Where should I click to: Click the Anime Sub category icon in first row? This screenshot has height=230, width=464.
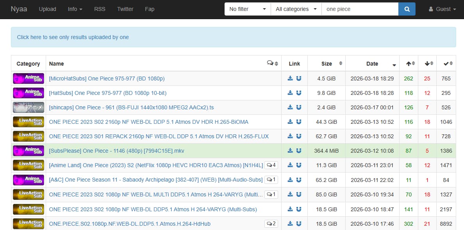tap(29, 78)
